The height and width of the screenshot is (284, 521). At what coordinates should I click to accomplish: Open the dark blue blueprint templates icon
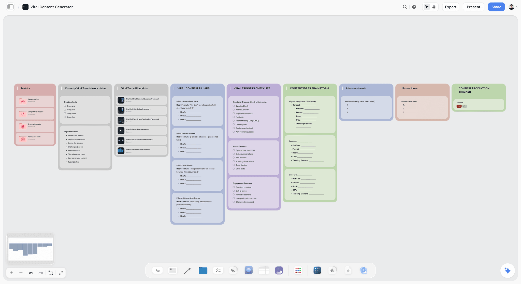[317, 270]
